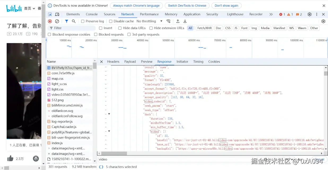Switch to the Payload detail tab

coord(130,62)
